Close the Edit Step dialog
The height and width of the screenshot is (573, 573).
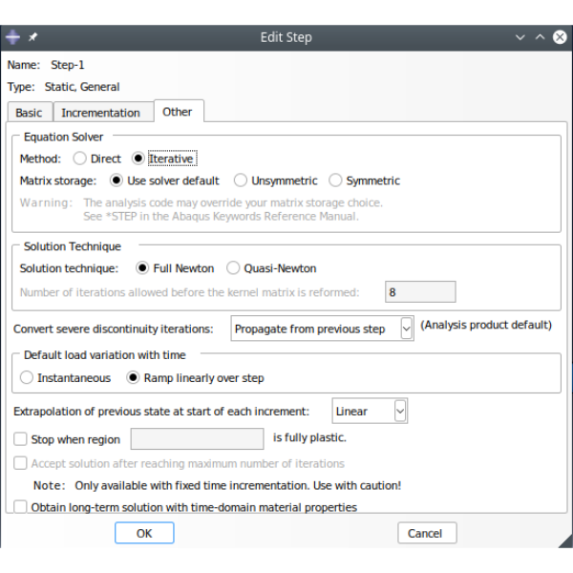pyautogui.click(x=560, y=37)
